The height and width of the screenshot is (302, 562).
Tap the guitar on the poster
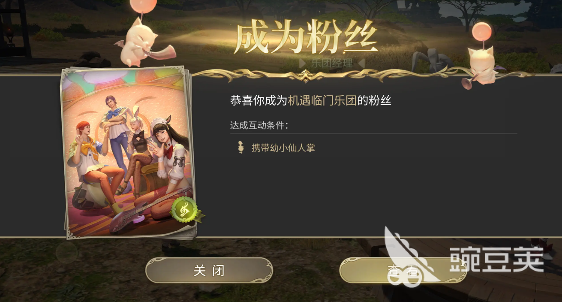click(x=141, y=212)
